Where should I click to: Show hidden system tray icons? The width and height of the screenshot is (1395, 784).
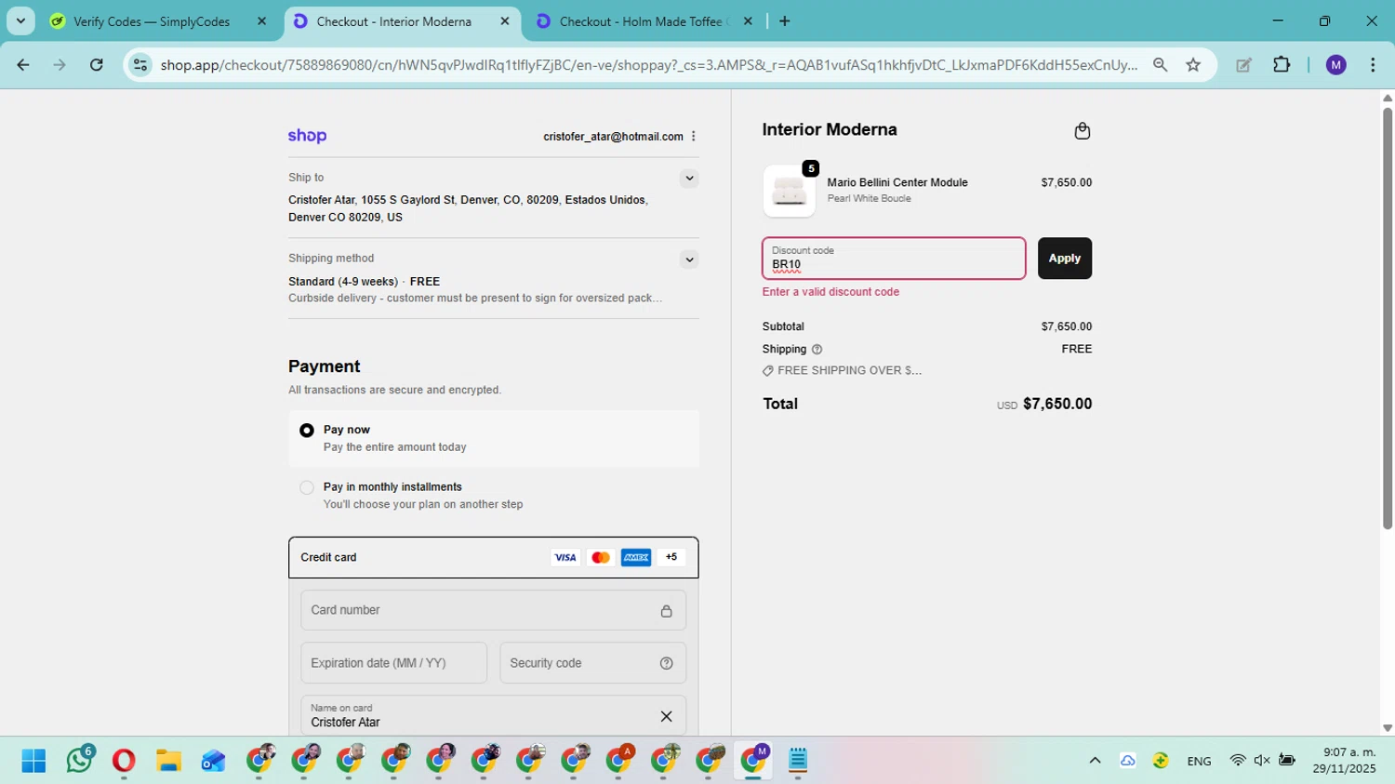click(1095, 761)
